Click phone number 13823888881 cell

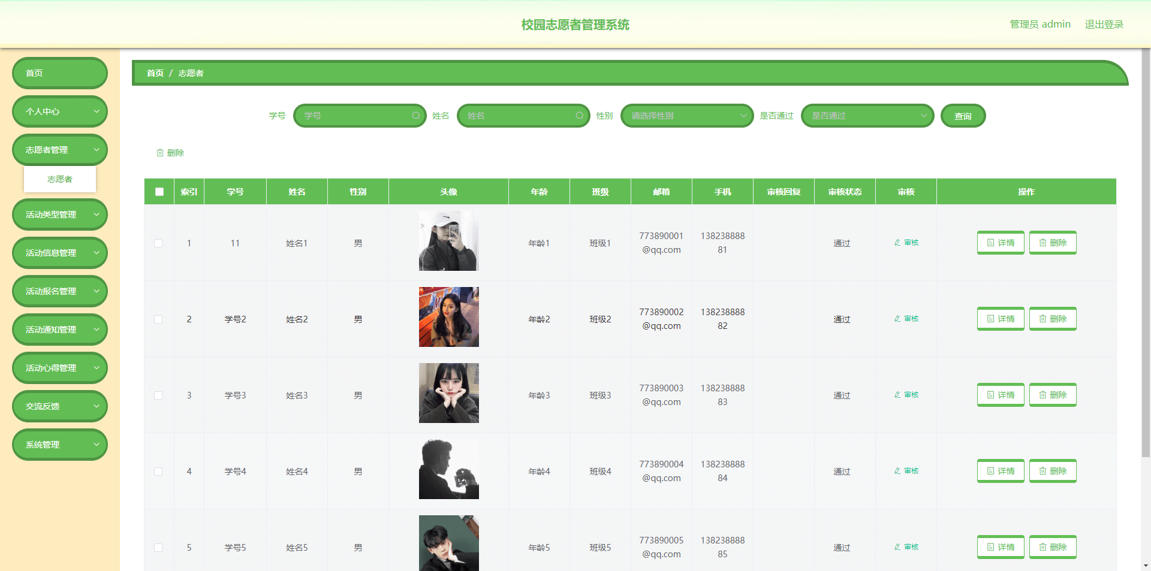click(x=722, y=243)
